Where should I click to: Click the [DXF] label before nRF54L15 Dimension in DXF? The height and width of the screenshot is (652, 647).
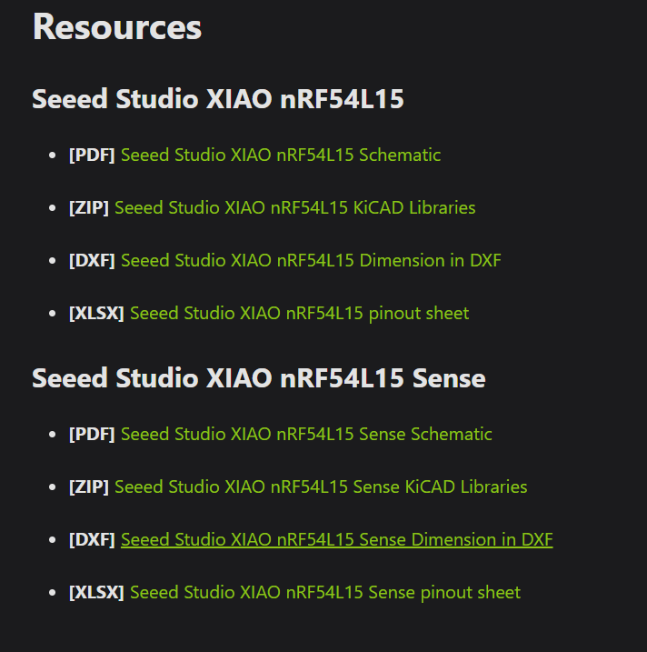point(92,261)
